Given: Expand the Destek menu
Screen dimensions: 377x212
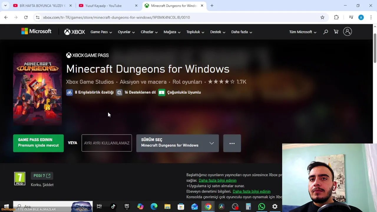Looking at the screenshot, I should 218,32.
